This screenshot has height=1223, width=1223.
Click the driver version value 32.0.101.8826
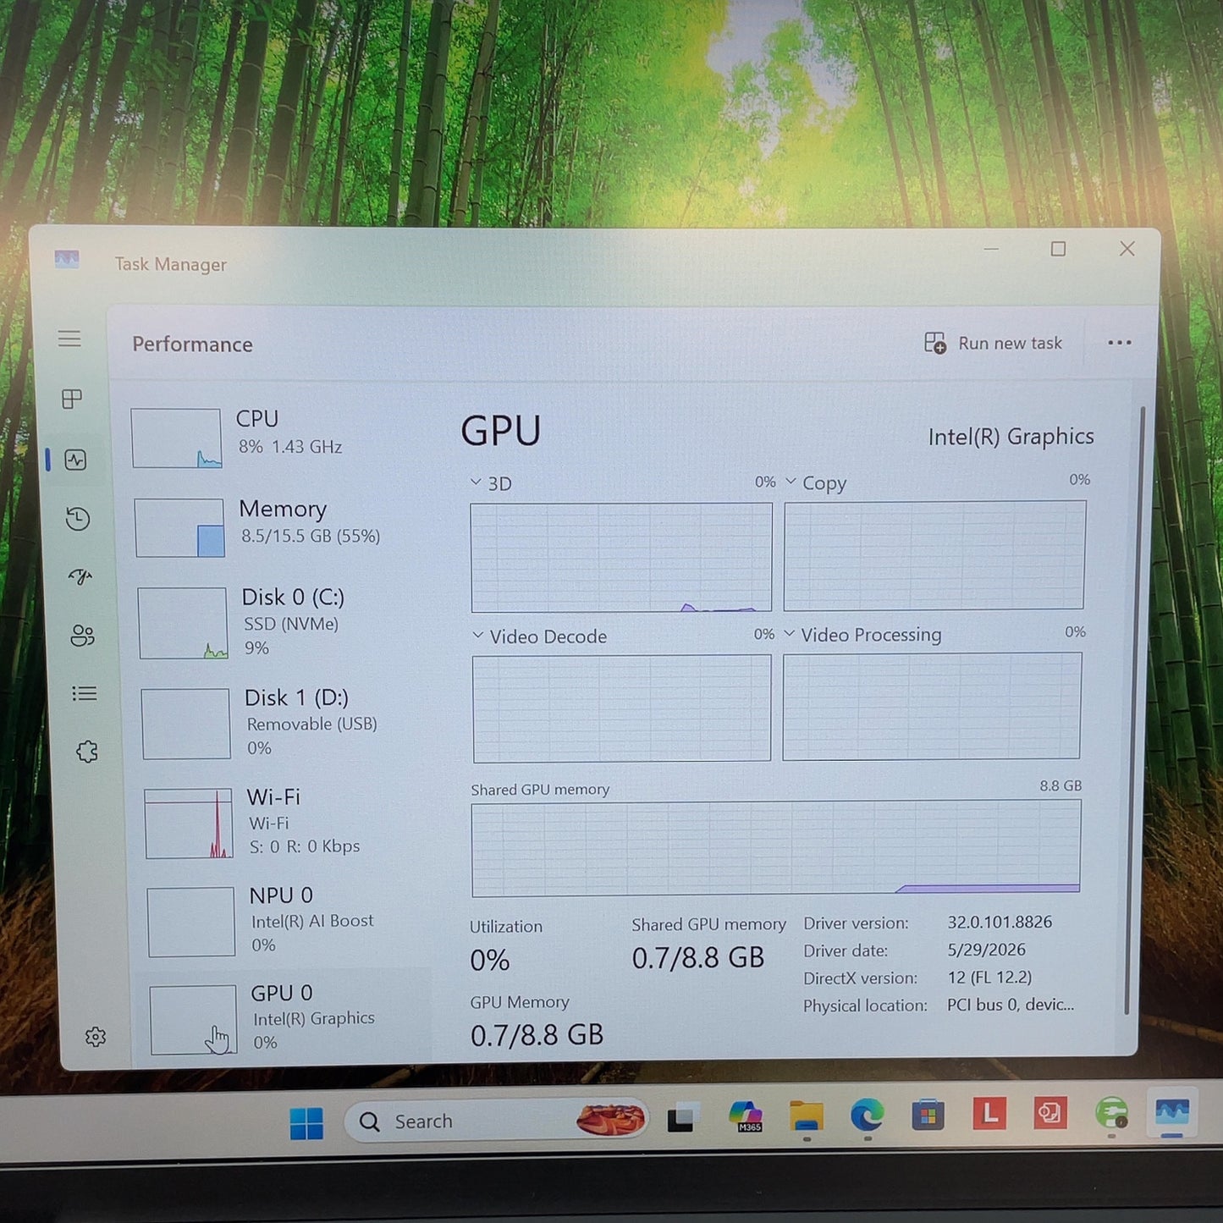coord(1000,922)
